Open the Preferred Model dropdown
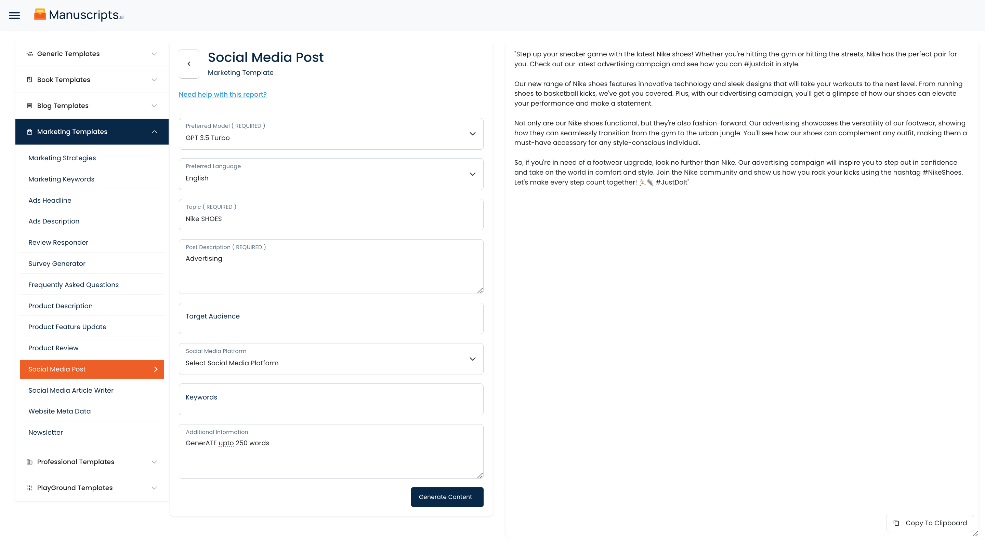Screen dimensions: 985x555 [x=331, y=134]
